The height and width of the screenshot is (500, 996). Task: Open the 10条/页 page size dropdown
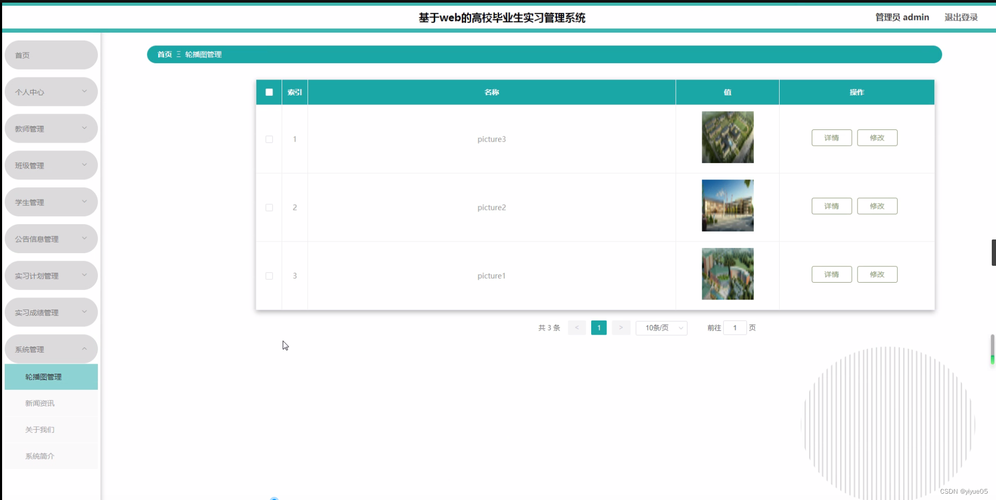(661, 328)
